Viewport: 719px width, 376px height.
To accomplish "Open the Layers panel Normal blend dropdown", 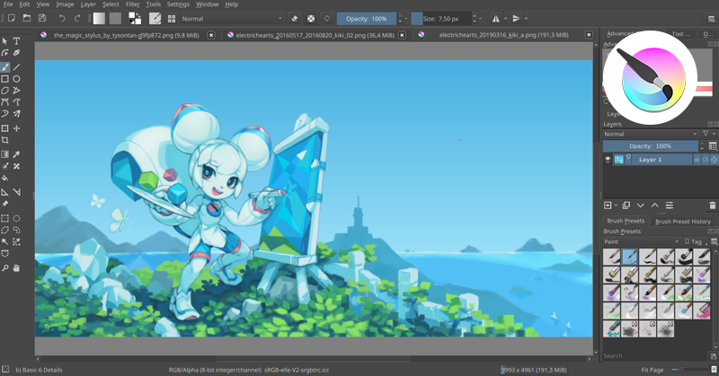I will [650, 135].
